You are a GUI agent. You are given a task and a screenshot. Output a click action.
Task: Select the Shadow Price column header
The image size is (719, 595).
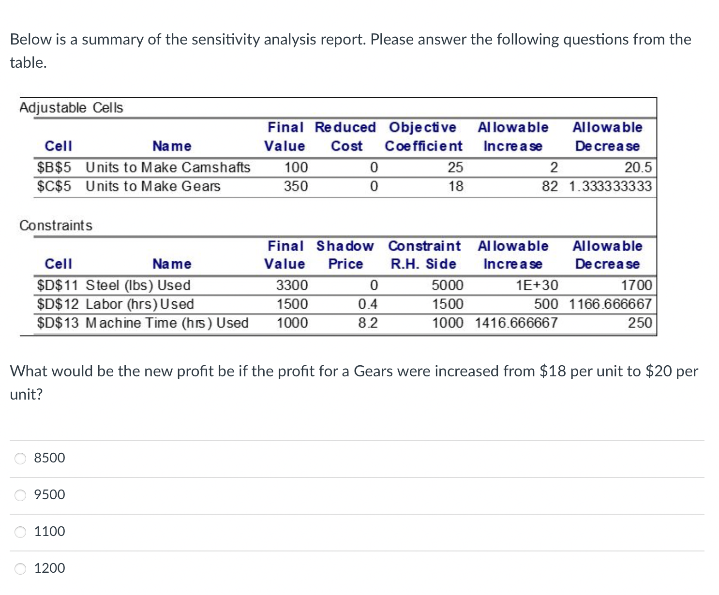(x=345, y=255)
